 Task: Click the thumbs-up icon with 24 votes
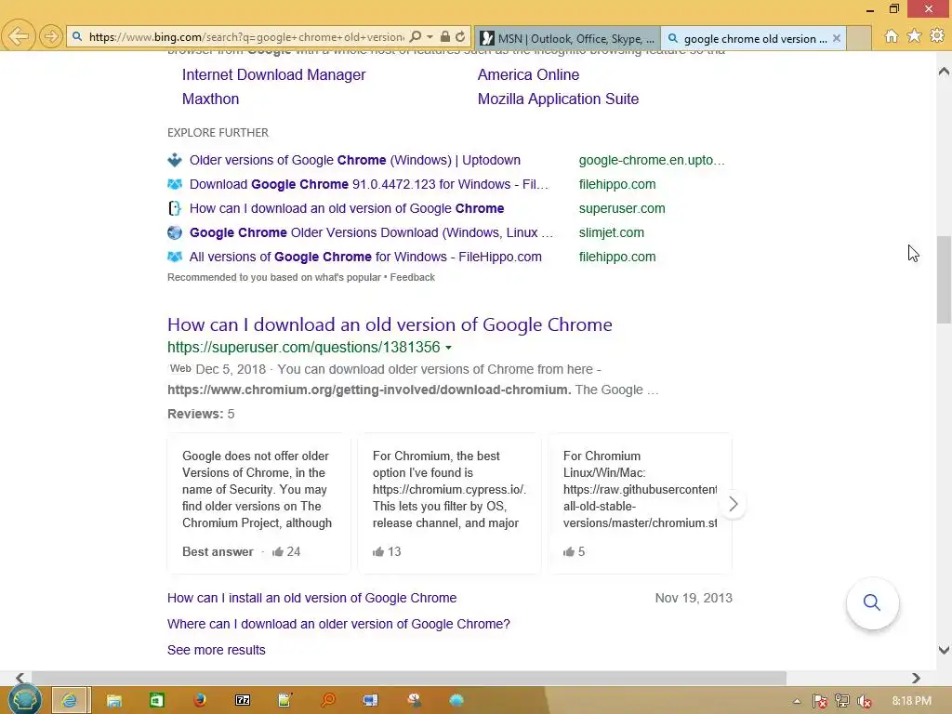[278, 551]
